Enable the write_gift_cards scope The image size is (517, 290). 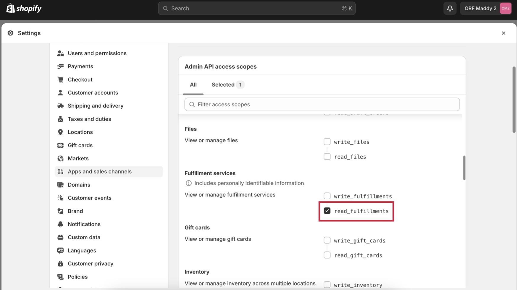[x=327, y=240]
